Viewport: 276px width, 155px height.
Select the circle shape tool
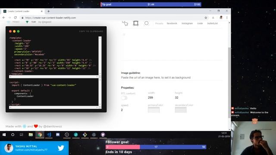(146, 23)
